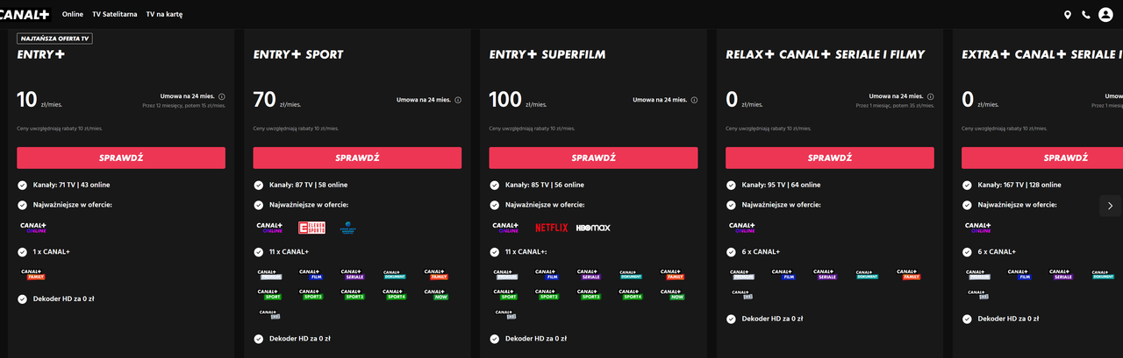Open the TV na kartę menu item
The image size is (1123, 358).
tap(166, 15)
